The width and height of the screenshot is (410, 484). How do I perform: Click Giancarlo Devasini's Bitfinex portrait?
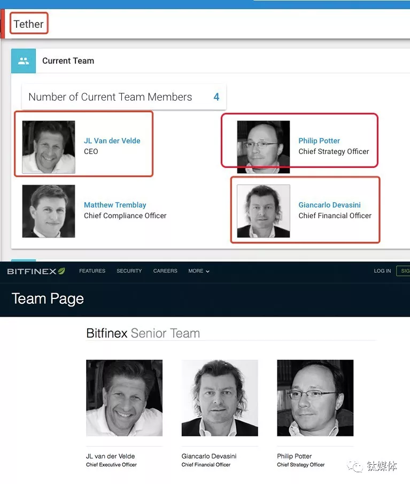pyautogui.click(x=220, y=398)
